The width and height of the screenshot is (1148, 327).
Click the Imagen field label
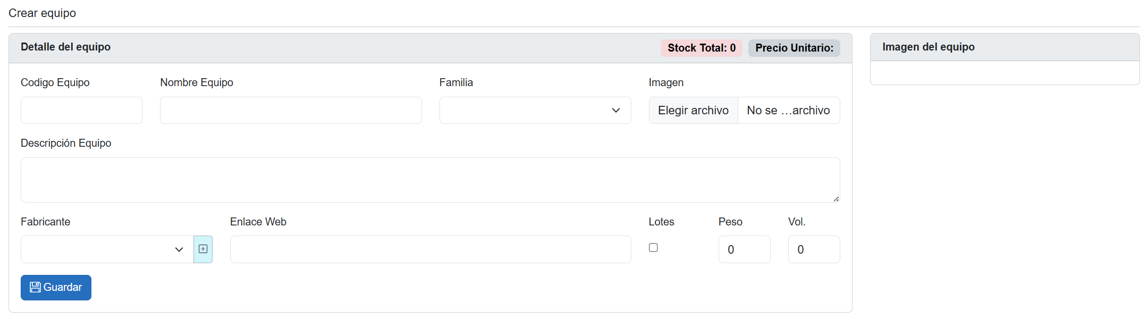tap(666, 82)
